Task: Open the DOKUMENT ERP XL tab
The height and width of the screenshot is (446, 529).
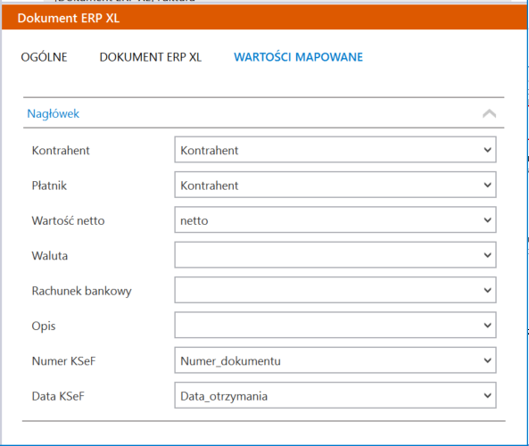Action: click(151, 57)
